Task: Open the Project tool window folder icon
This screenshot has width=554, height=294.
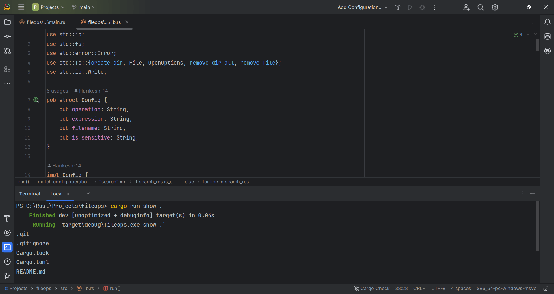Action: pyautogui.click(x=8, y=22)
